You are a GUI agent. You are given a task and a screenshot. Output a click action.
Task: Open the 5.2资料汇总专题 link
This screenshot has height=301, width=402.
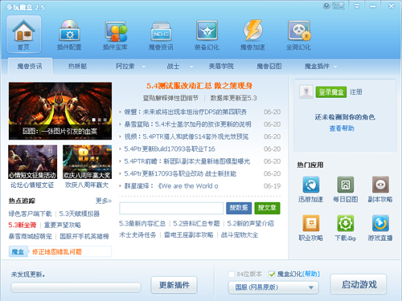(196, 223)
